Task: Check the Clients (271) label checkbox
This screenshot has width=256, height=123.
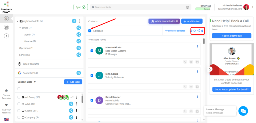Action: point(19,110)
